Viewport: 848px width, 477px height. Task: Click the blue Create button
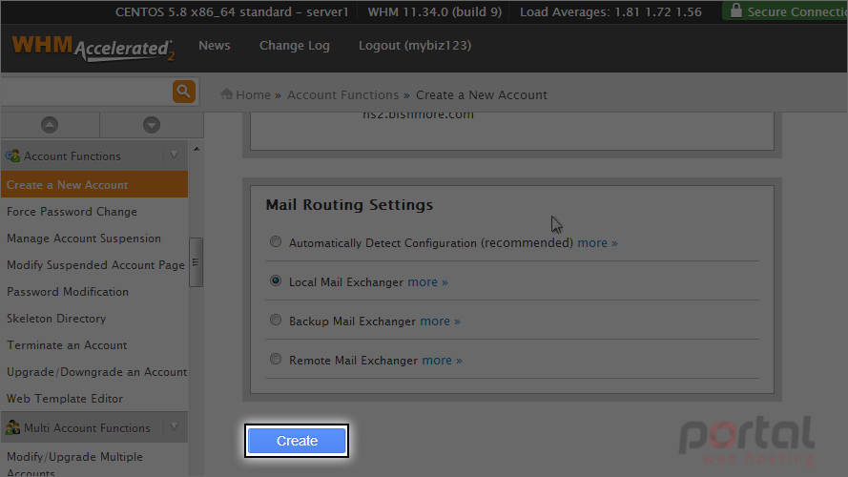click(x=297, y=441)
